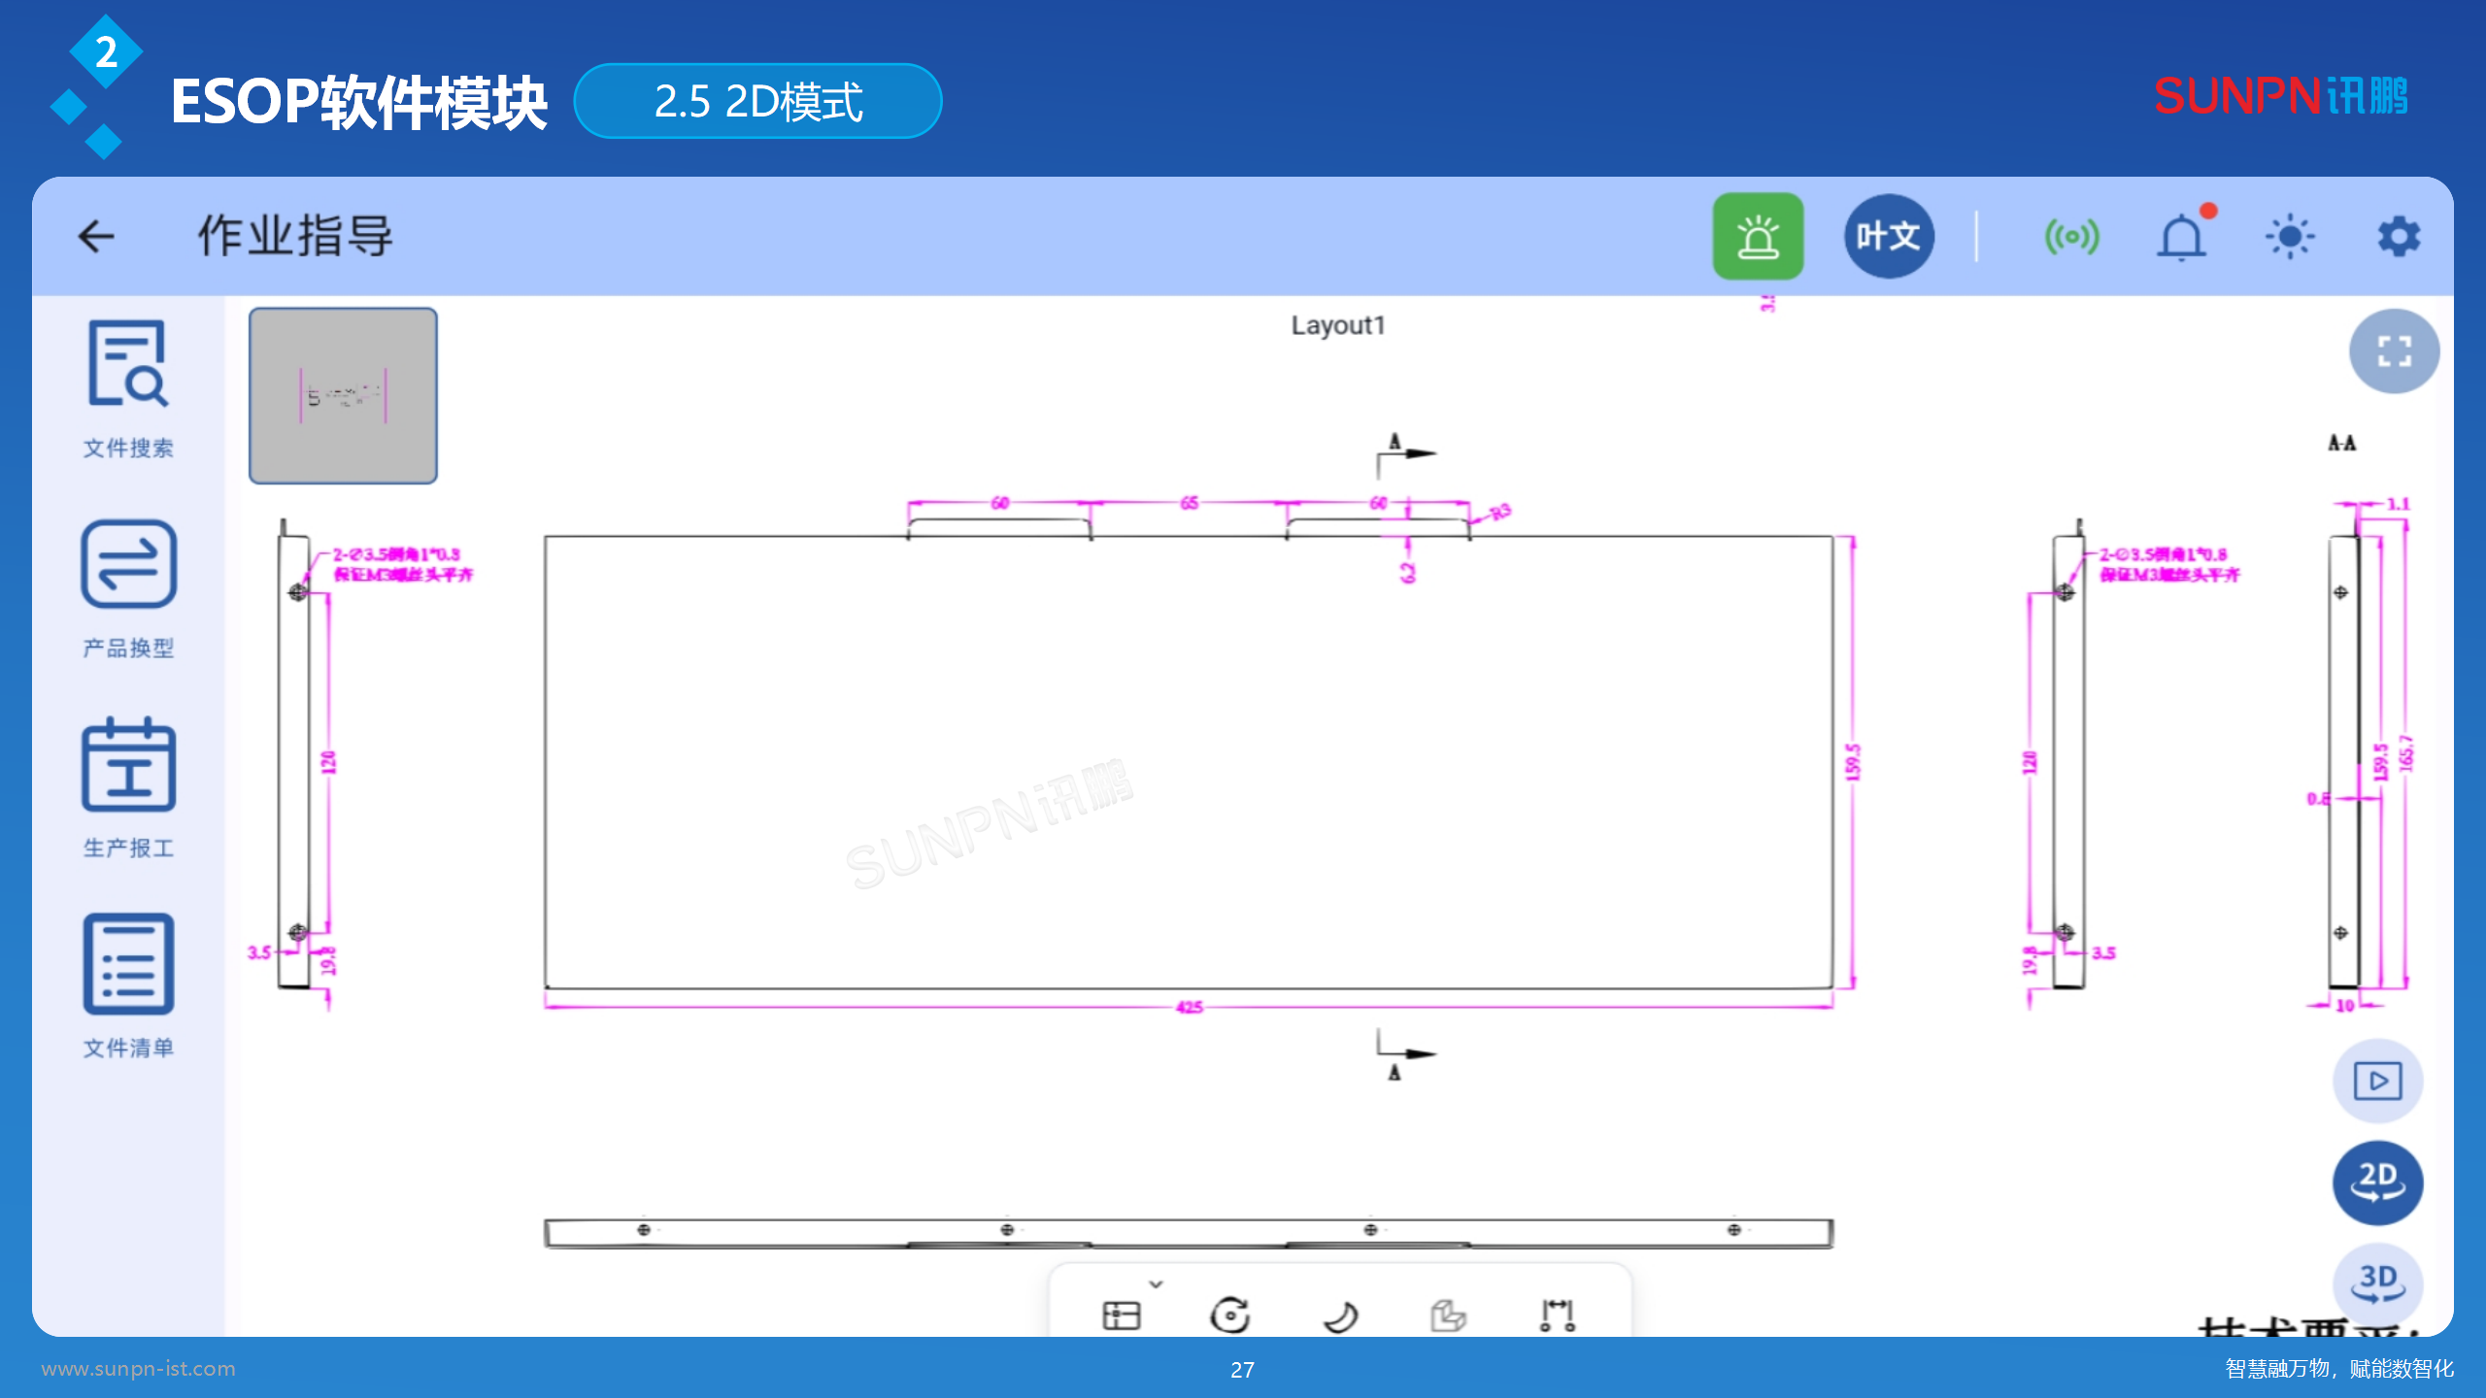The width and height of the screenshot is (2486, 1398).
Task: Click the 3D extrude view icon
Action: click(x=1448, y=1316)
